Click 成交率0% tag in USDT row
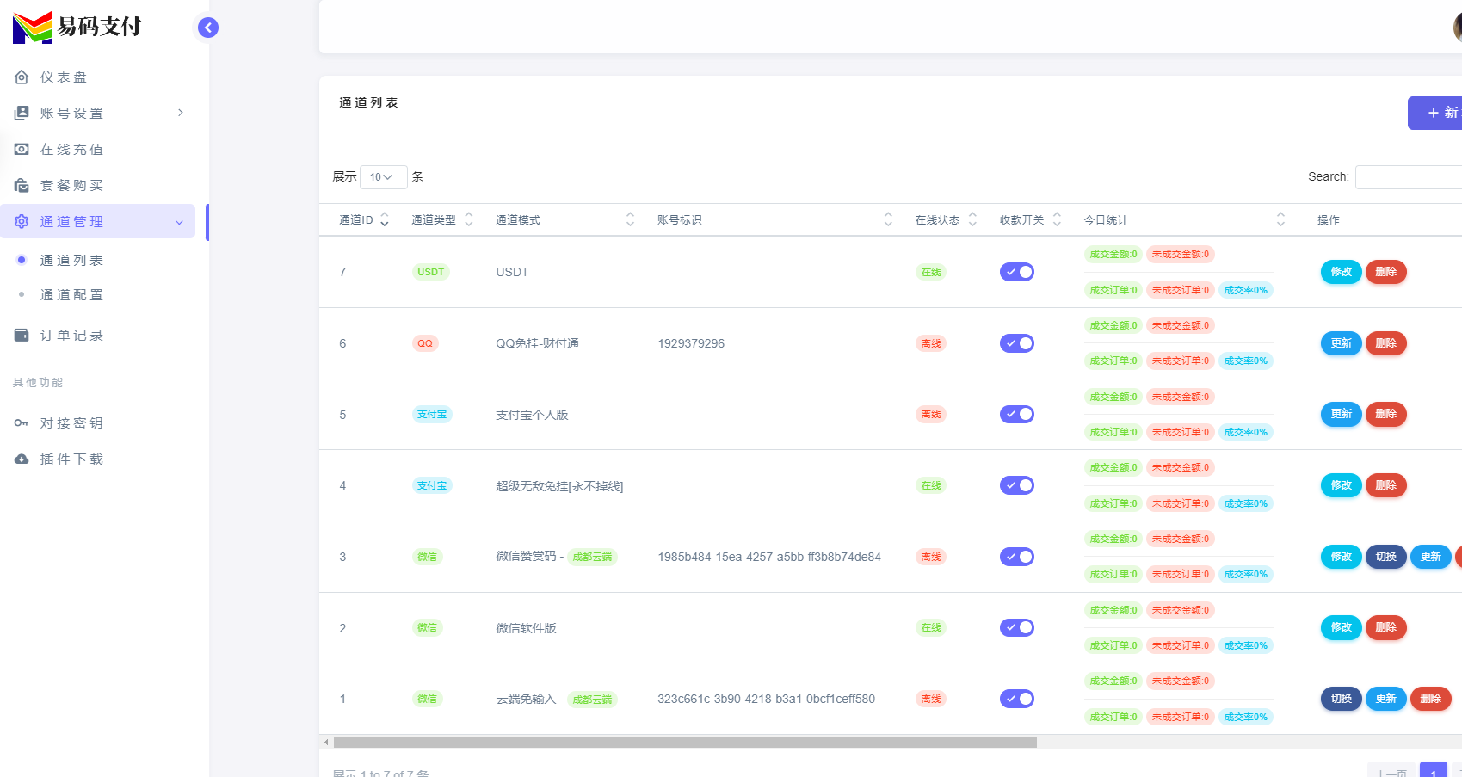The height and width of the screenshot is (777, 1462). [1245, 290]
